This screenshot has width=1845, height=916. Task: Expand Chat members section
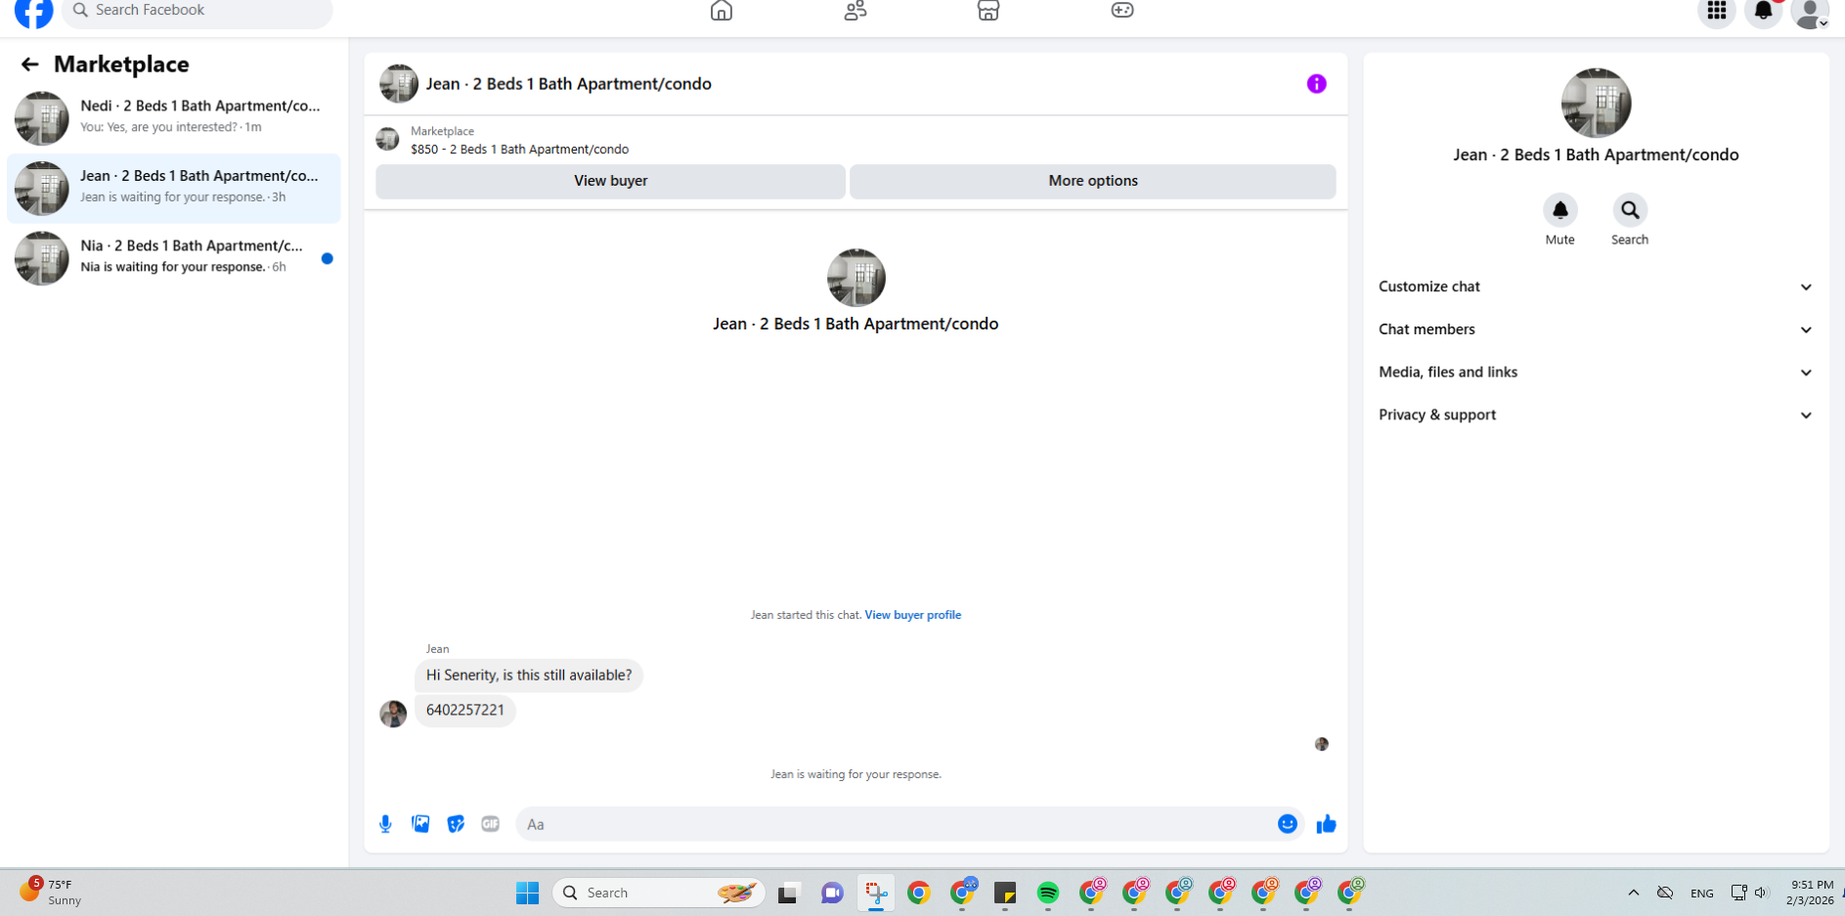point(1596,329)
